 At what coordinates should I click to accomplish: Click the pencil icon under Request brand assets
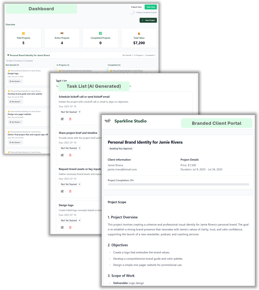(x=62, y=191)
